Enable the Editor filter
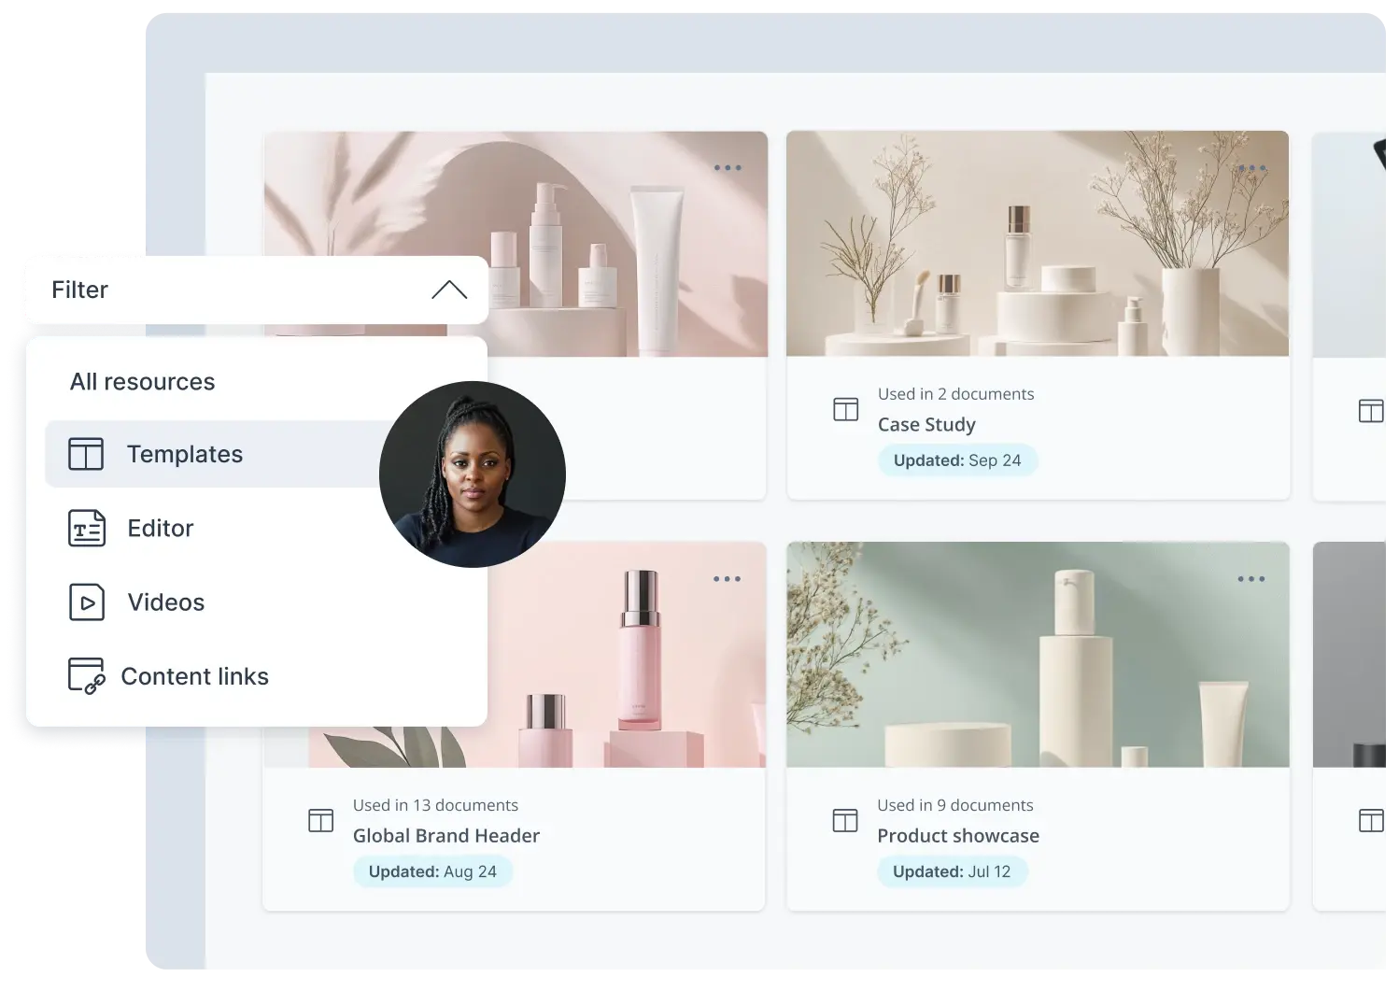Viewport: 1399px width, 991px height. coord(160,528)
